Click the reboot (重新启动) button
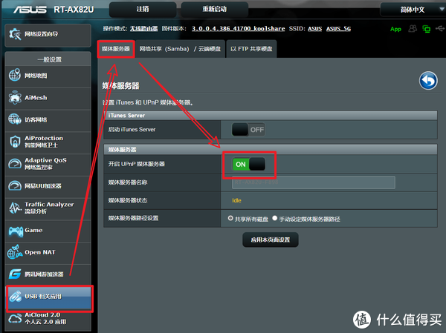This screenshot has height=333, width=446. coord(215,9)
